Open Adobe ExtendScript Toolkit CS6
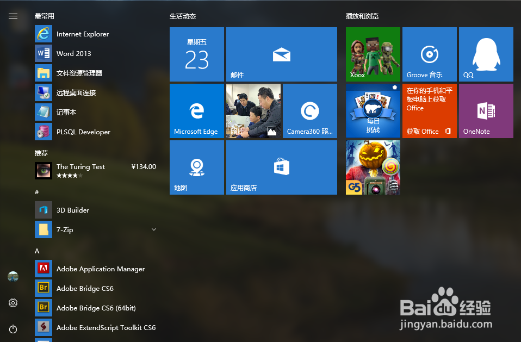 [x=96, y=327]
